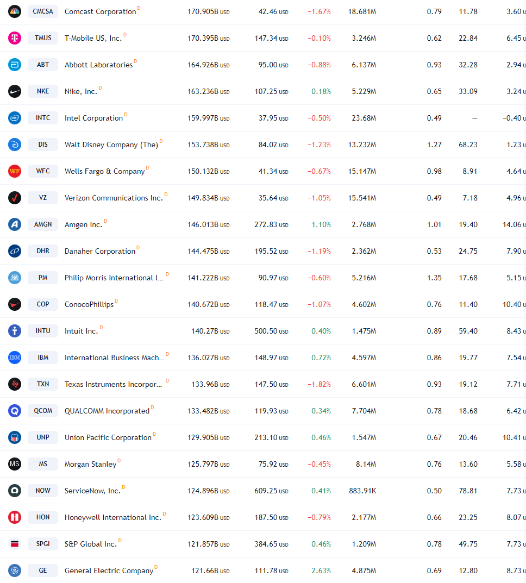Click the Morgan Stanley MS logo icon
Viewport: 526px width, 583px height.
pos(15,464)
